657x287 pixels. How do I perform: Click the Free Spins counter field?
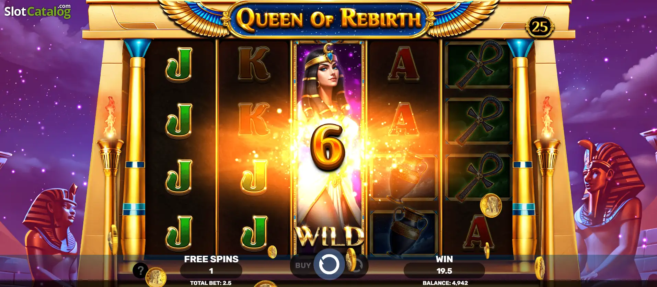click(211, 271)
